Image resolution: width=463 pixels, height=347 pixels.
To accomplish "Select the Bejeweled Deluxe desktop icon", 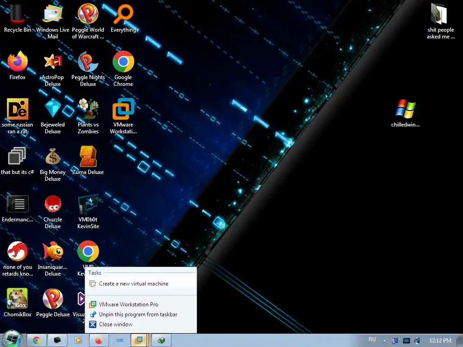I will tap(52, 116).
